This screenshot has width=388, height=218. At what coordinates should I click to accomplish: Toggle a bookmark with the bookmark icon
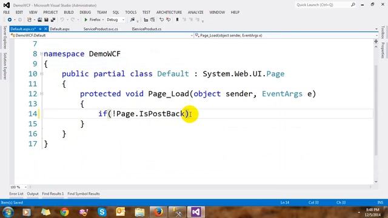click(177, 19)
